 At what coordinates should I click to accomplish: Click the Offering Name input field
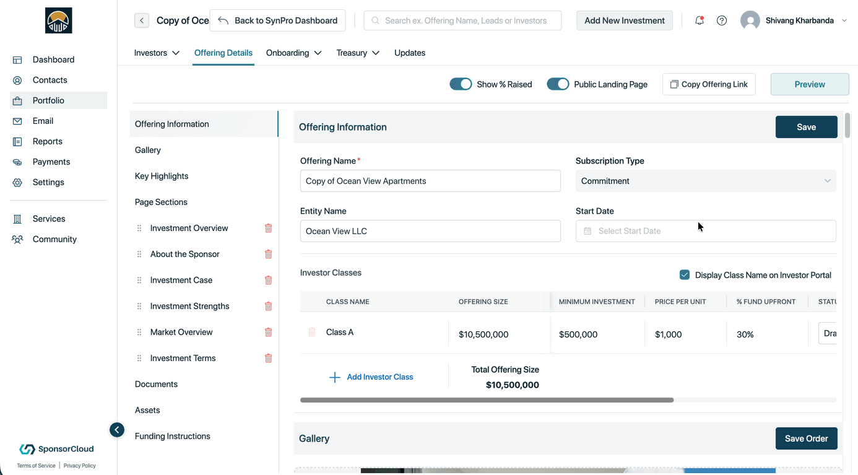click(x=430, y=181)
